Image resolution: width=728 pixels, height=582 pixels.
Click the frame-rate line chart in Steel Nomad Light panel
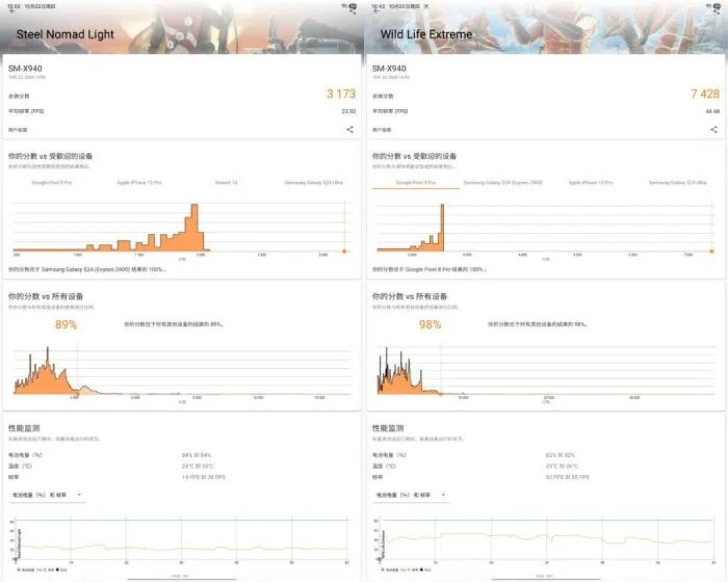point(180,541)
